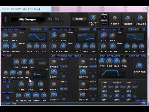Click the Filter section TRK knob
The height and width of the screenshot is (112, 149).
point(32,62)
